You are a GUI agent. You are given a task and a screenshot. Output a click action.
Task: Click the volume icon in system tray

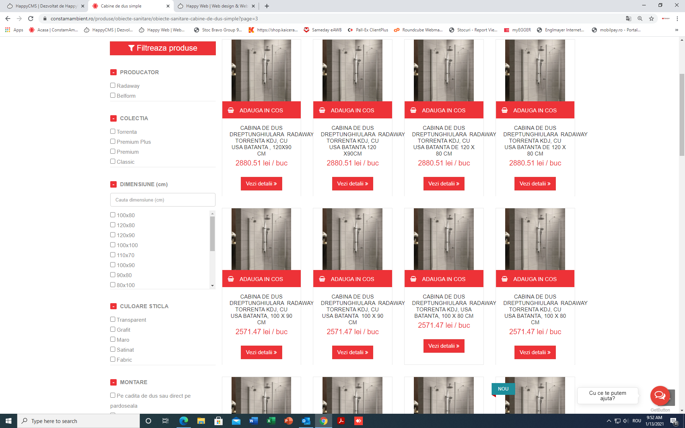[626, 421]
